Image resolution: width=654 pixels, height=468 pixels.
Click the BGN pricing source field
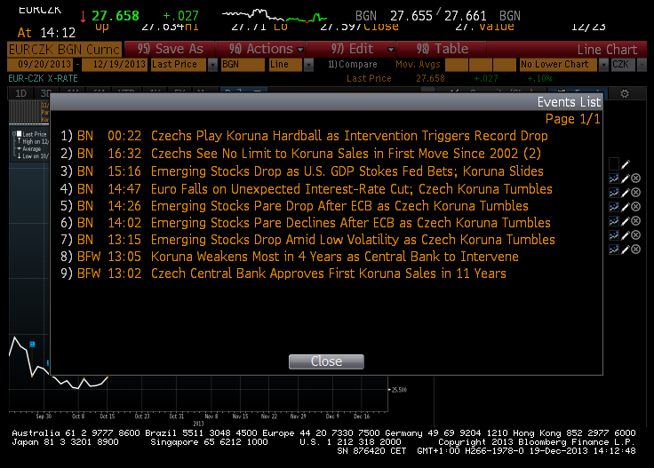(243, 65)
